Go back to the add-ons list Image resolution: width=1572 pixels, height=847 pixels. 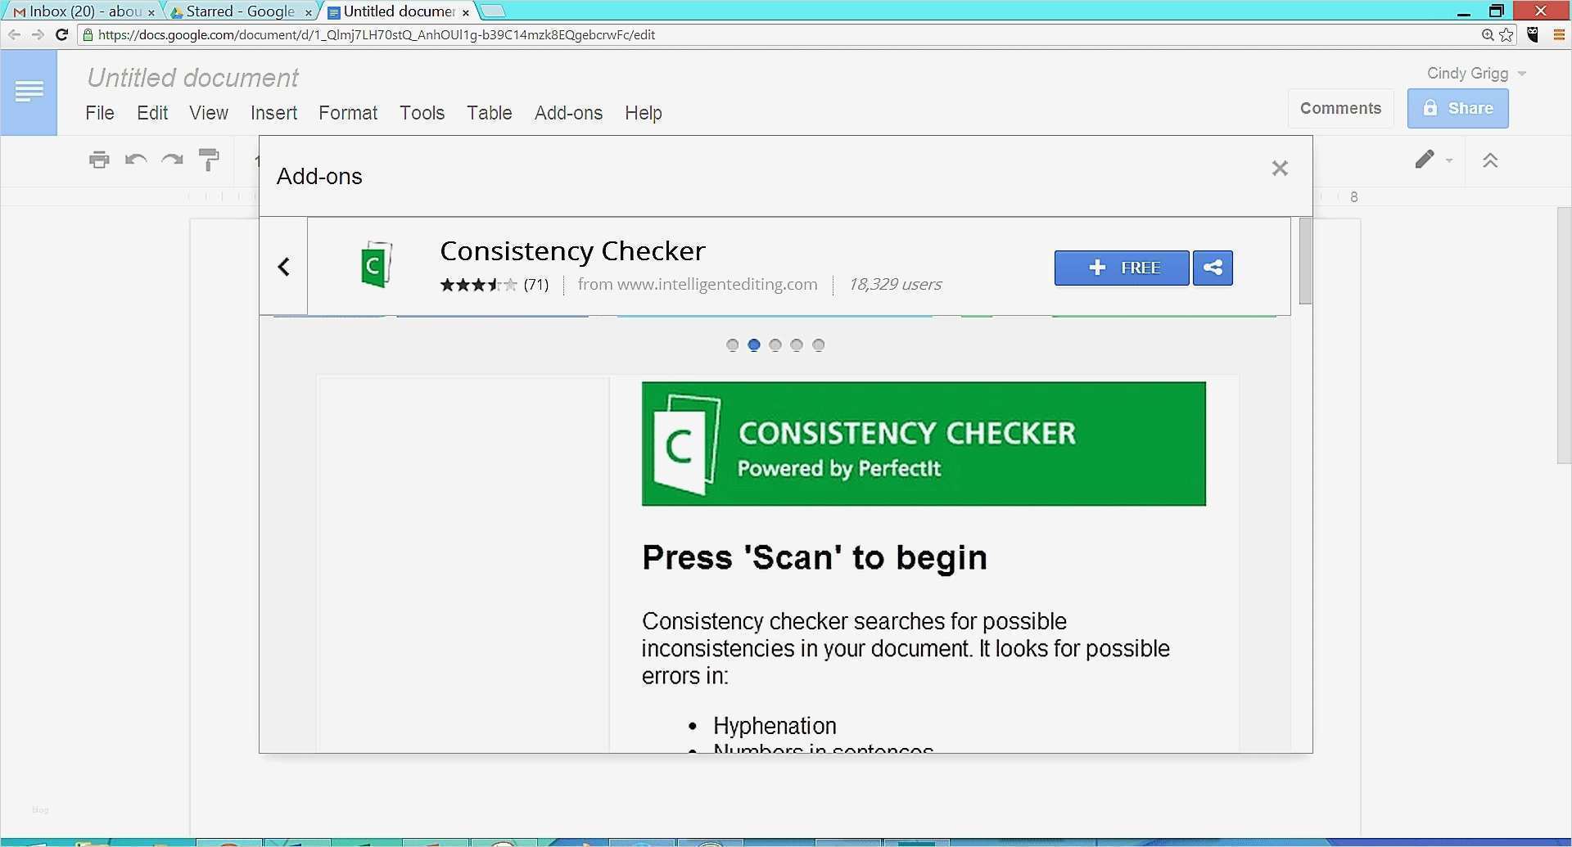click(x=284, y=267)
